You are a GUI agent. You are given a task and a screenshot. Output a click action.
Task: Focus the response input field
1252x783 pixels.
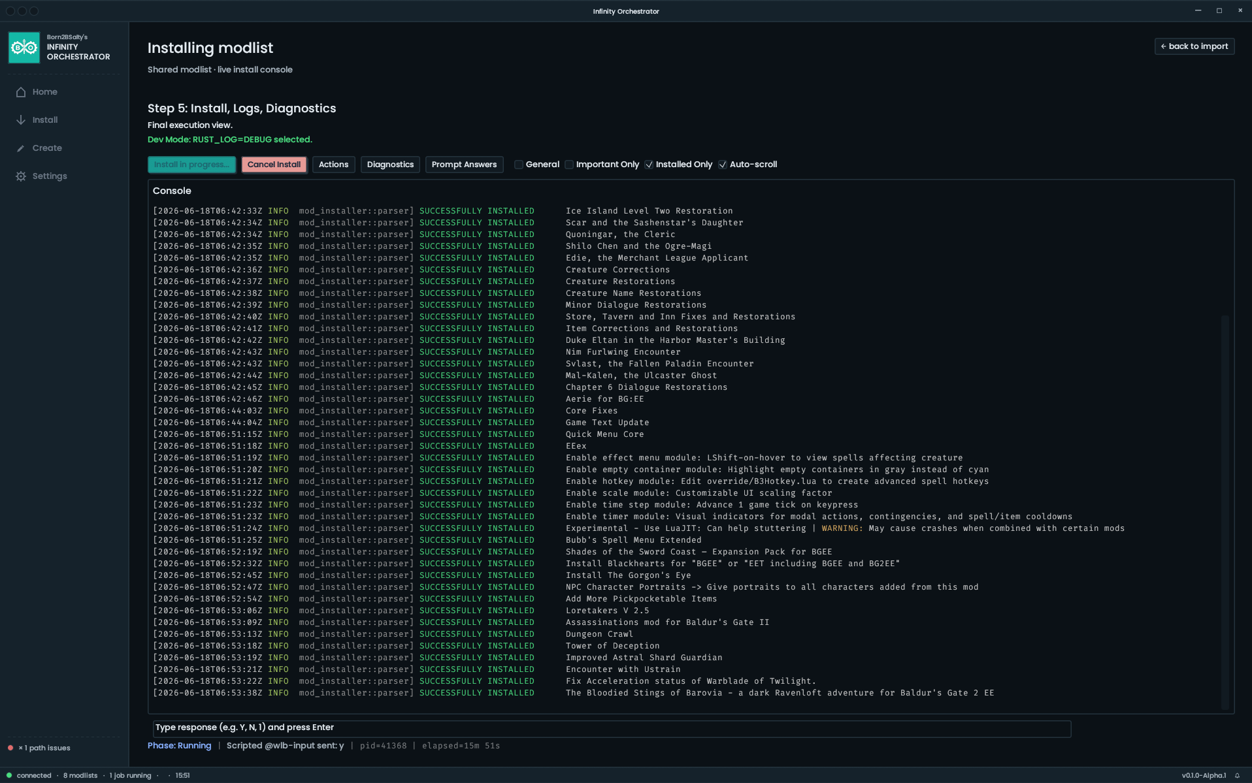click(x=612, y=728)
